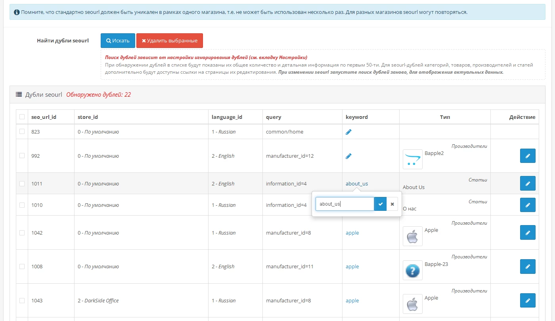Select checkbox for seo_url_id 823
This screenshot has height=321, width=555.
tap(22, 132)
